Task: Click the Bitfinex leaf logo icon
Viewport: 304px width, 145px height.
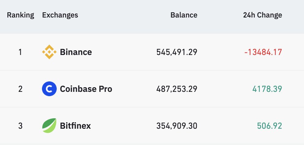Action: tap(49, 126)
